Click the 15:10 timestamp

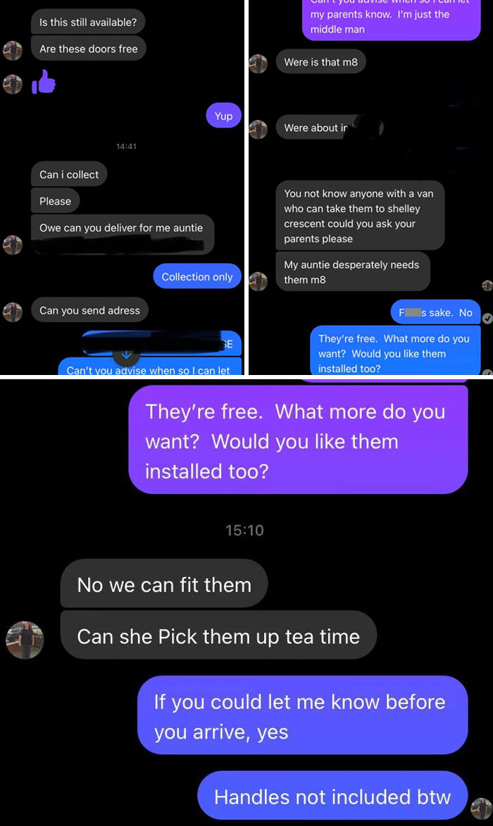click(x=244, y=530)
